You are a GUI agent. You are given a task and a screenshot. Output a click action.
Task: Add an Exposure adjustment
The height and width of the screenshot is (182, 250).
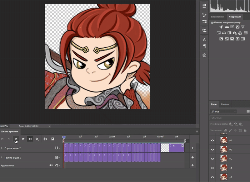tap(237, 27)
